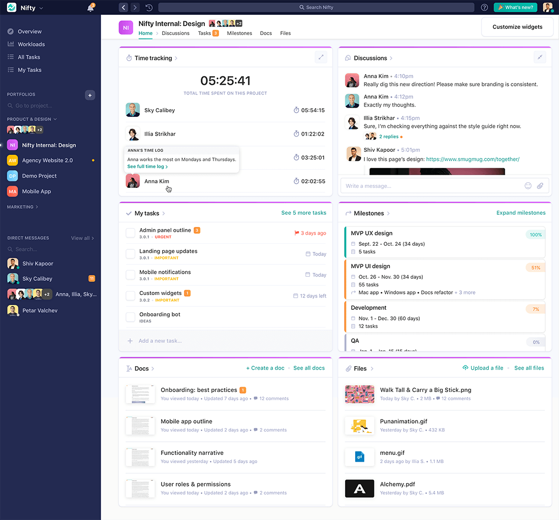Click the Workloads chart icon
The height and width of the screenshot is (520, 559).
coord(11,44)
